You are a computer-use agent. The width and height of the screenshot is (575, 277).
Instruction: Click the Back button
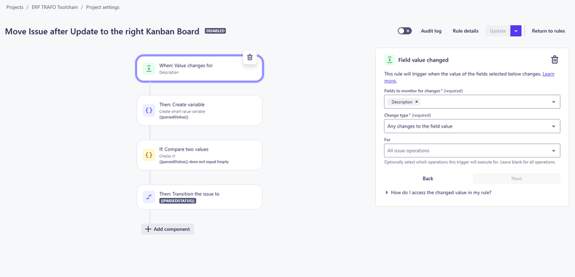428,179
